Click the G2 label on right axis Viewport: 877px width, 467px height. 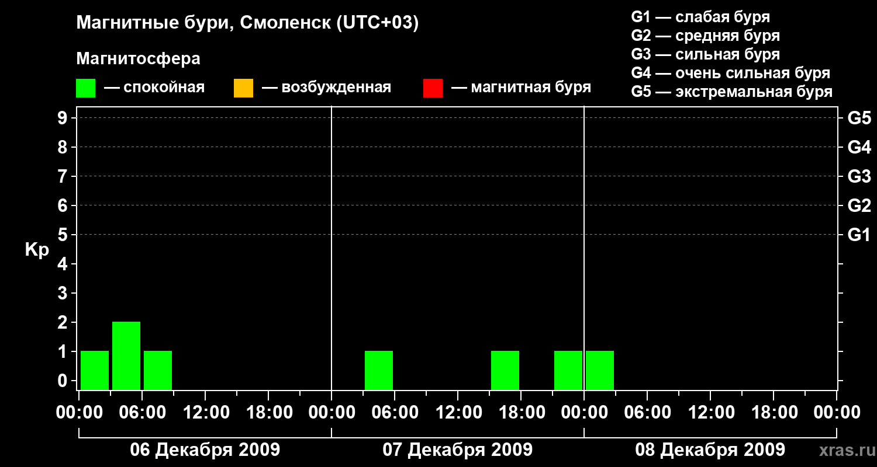pyautogui.click(x=859, y=205)
